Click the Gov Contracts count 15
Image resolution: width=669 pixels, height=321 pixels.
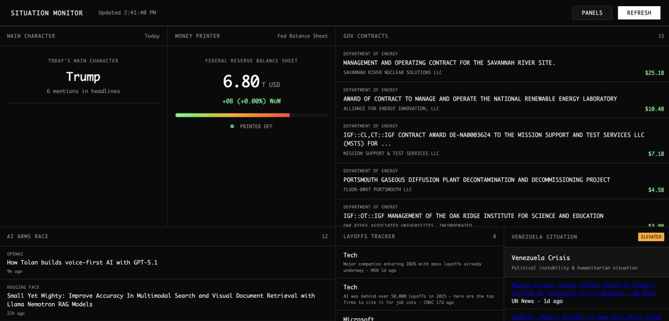click(661, 36)
